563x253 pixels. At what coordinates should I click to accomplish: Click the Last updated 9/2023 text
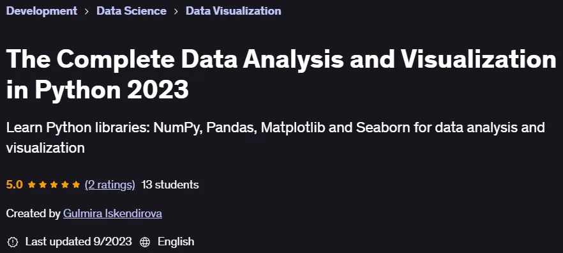coord(79,241)
